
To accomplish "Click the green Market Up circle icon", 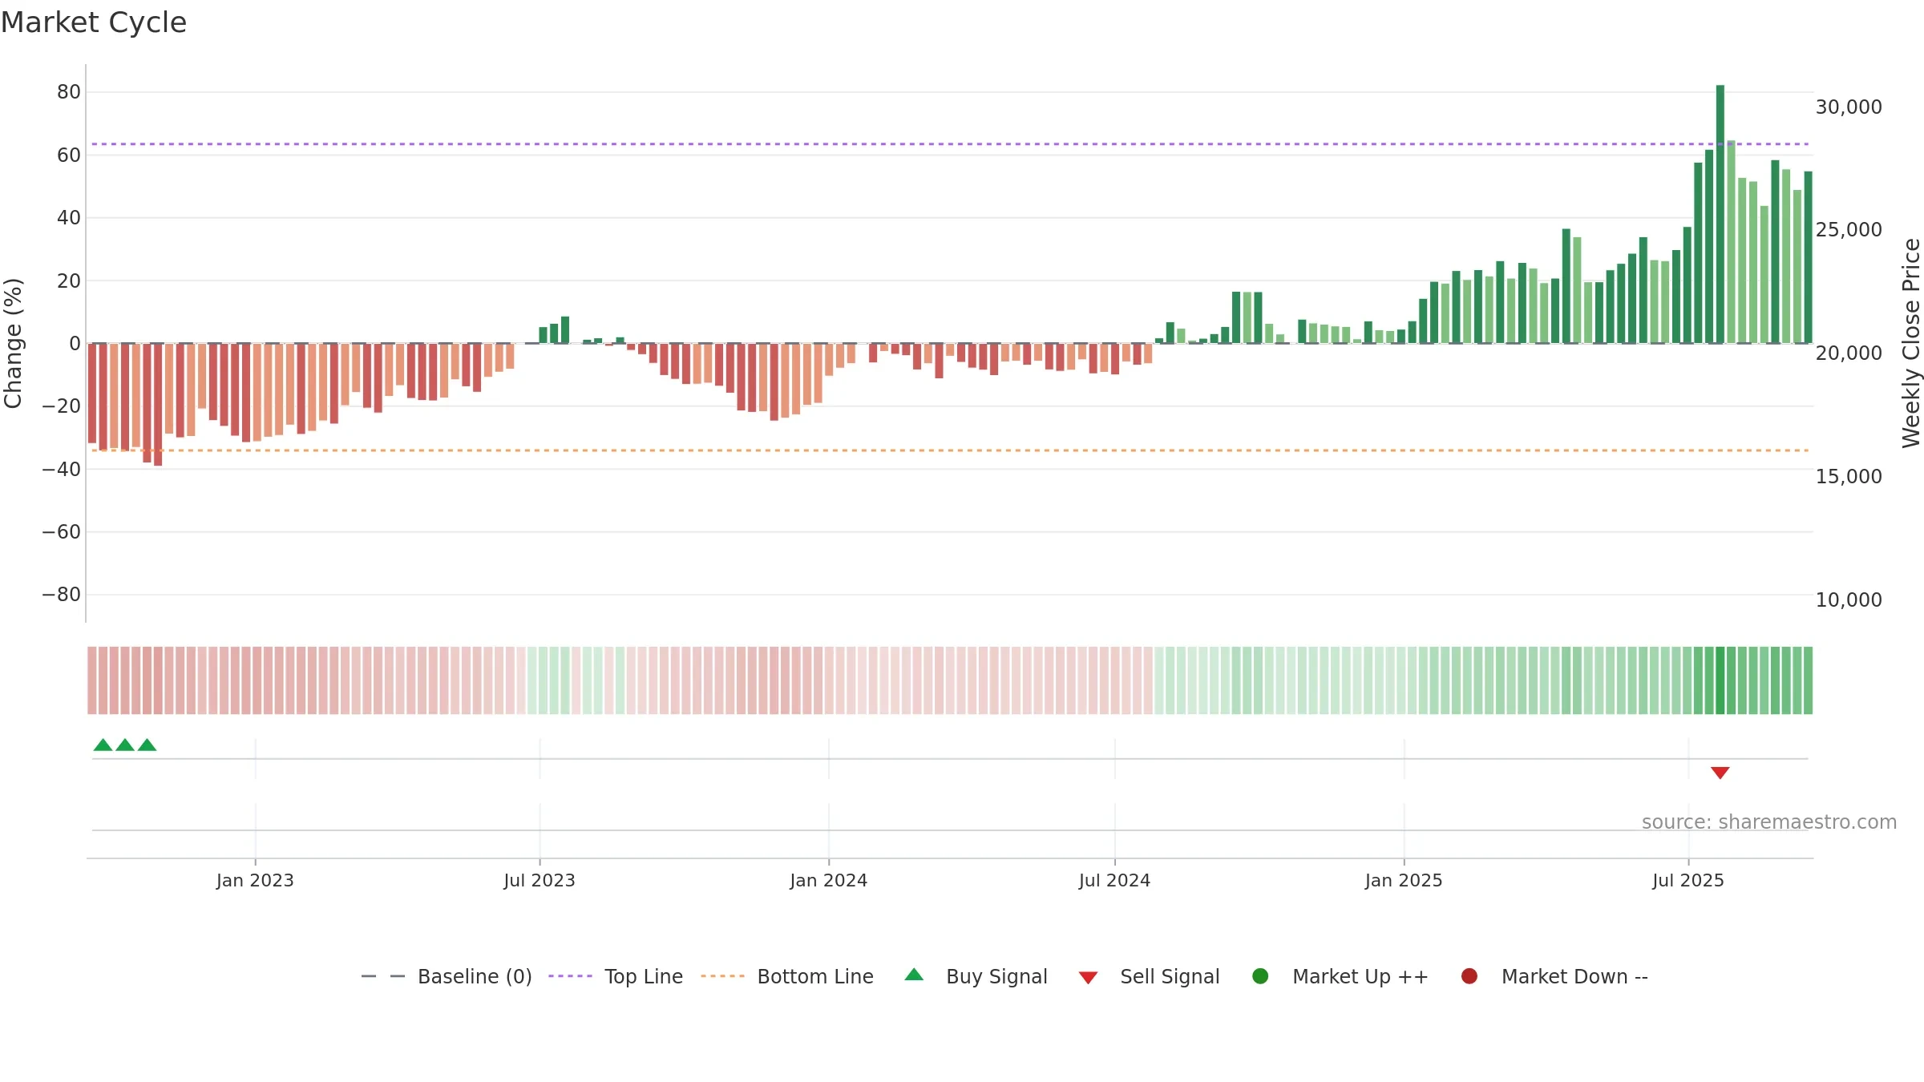I will point(1260,976).
